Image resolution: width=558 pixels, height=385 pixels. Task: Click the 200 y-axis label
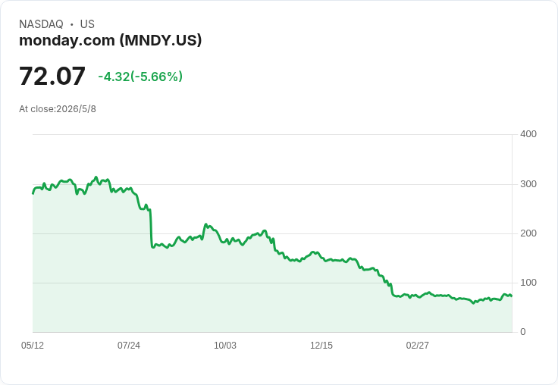click(x=528, y=233)
